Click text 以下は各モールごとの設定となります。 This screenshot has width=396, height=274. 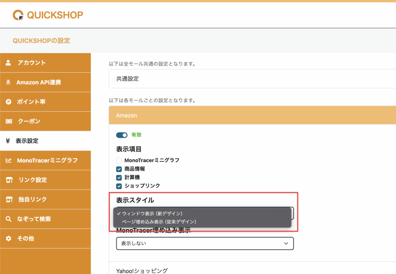click(152, 100)
